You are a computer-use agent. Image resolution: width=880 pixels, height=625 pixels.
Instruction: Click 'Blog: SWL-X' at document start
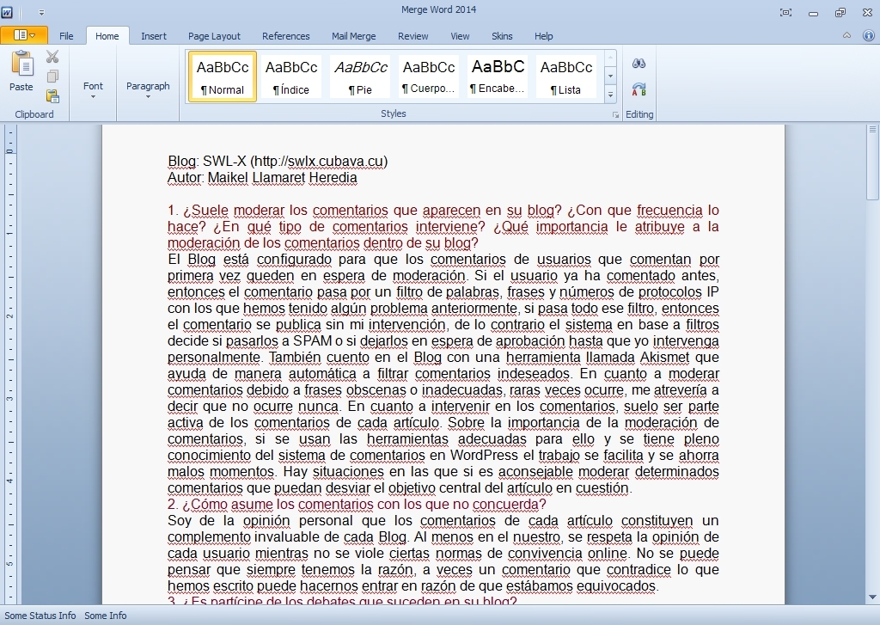pos(206,162)
